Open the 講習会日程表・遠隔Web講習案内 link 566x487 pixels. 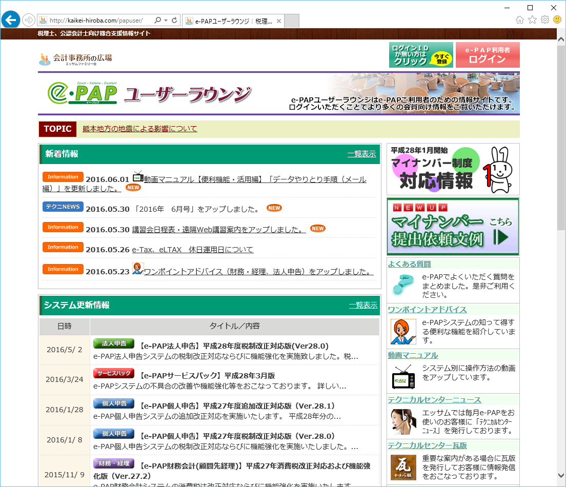pyautogui.click(x=219, y=230)
